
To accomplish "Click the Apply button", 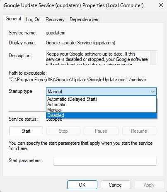I will click(x=149, y=185).
